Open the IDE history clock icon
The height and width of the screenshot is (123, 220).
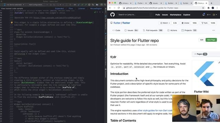(89, 5)
